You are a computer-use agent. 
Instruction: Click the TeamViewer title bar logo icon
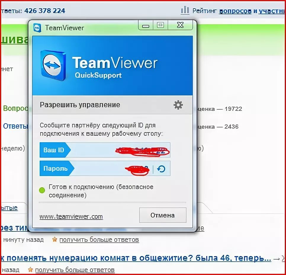tap(37, 28)
